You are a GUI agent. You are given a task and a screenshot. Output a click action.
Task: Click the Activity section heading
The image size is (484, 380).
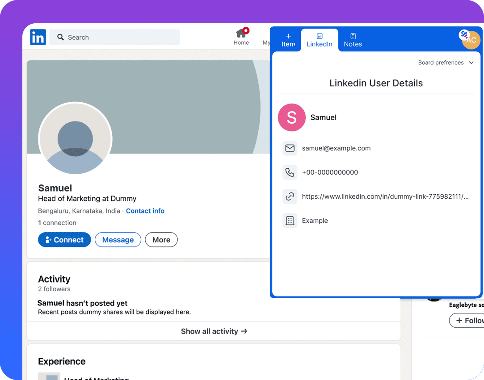54,279
